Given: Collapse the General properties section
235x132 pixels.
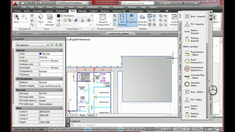Looking at the screenshot, I should (x=61, y=50).
